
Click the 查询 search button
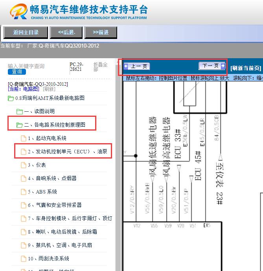[17, 72]
